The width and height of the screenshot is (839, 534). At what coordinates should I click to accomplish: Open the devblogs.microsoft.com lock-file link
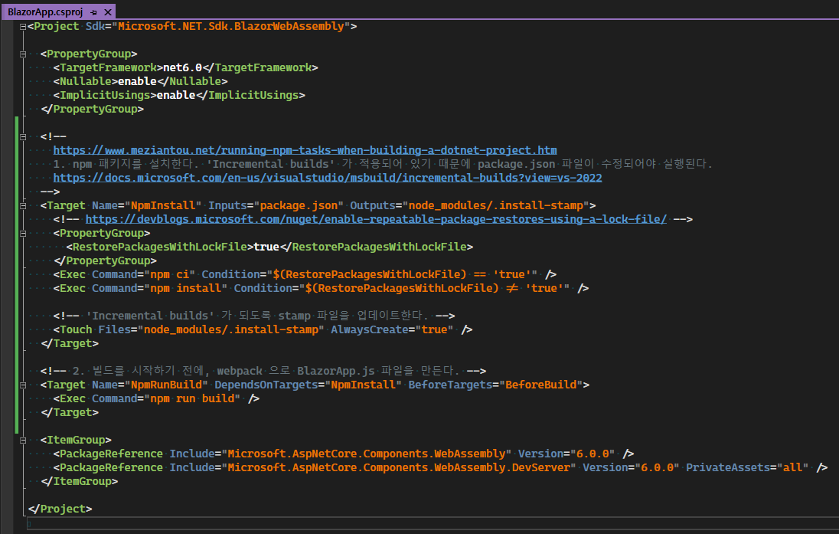tap(376, 219)
